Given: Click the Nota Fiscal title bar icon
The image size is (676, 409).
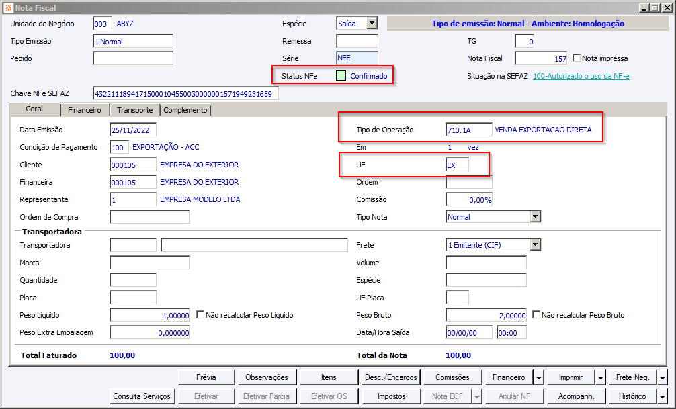Looking at the screenshot, I should (9, 8).
